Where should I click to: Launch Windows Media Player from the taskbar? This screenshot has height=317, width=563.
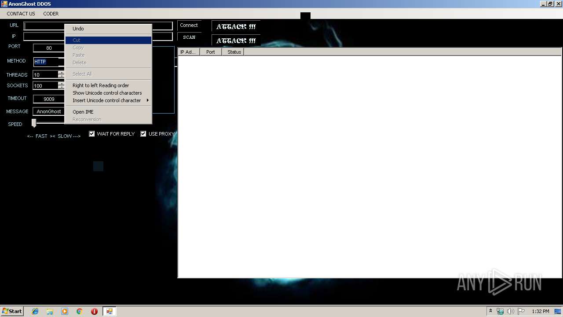click(x=65, y=311)
